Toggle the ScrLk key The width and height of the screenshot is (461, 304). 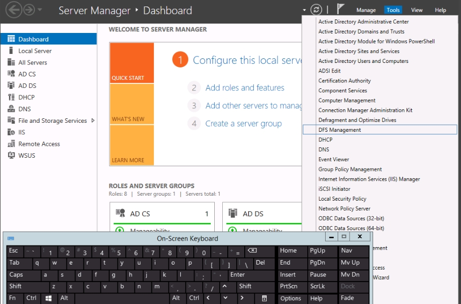pyautogui.click(x=322, y=287)
